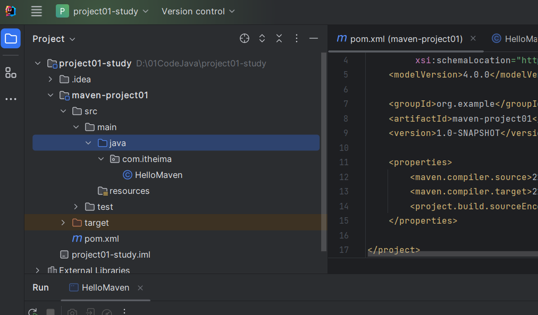This screenshot has height=315, width=538.
Task: Expand the test folder
Action: point(76,207)
